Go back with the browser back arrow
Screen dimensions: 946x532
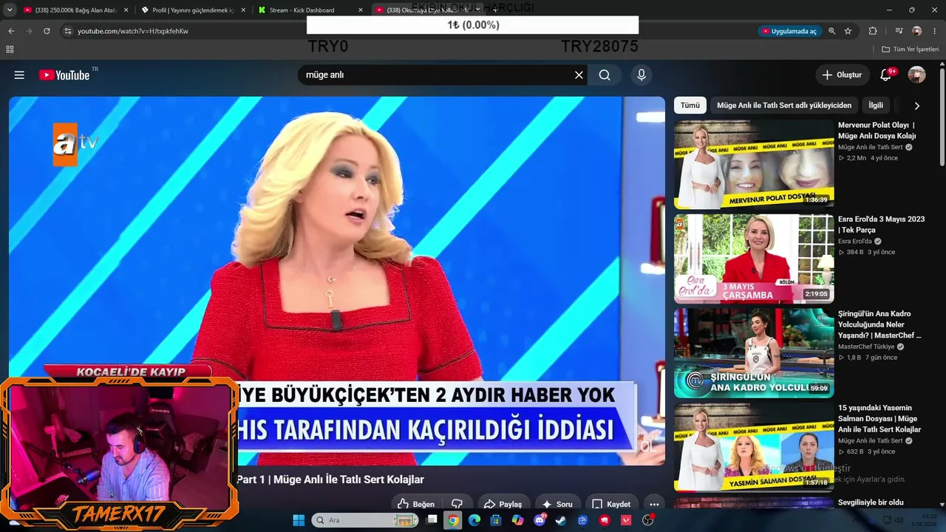11,31
